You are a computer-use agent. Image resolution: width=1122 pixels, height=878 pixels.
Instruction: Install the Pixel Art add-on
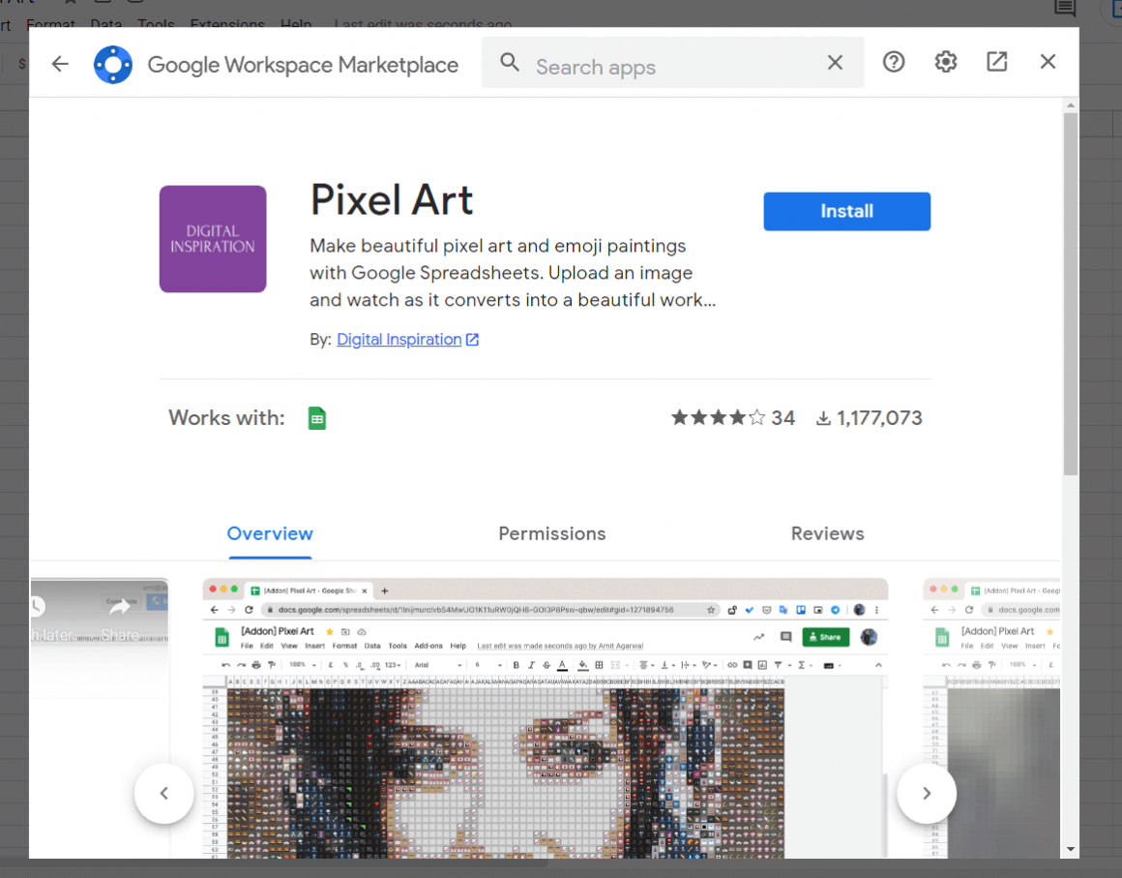pyautogui.click(x=846, y=211)
